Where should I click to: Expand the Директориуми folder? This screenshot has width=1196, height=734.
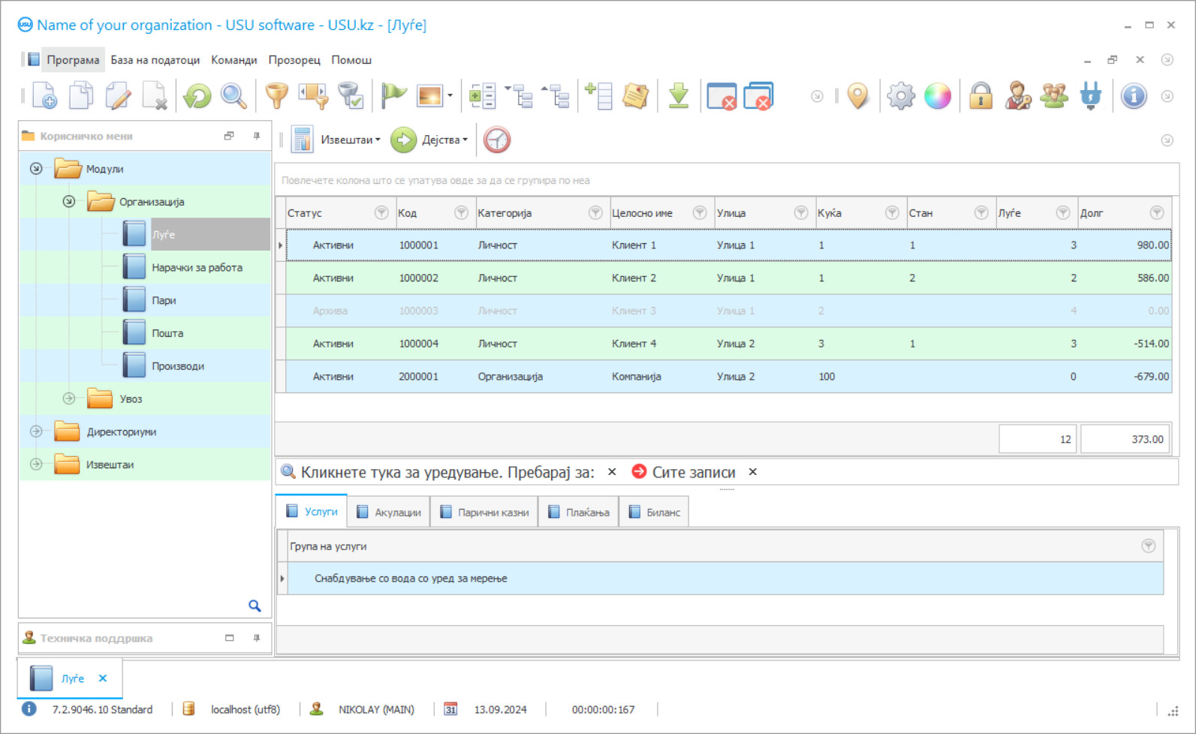tap(36, 432)
